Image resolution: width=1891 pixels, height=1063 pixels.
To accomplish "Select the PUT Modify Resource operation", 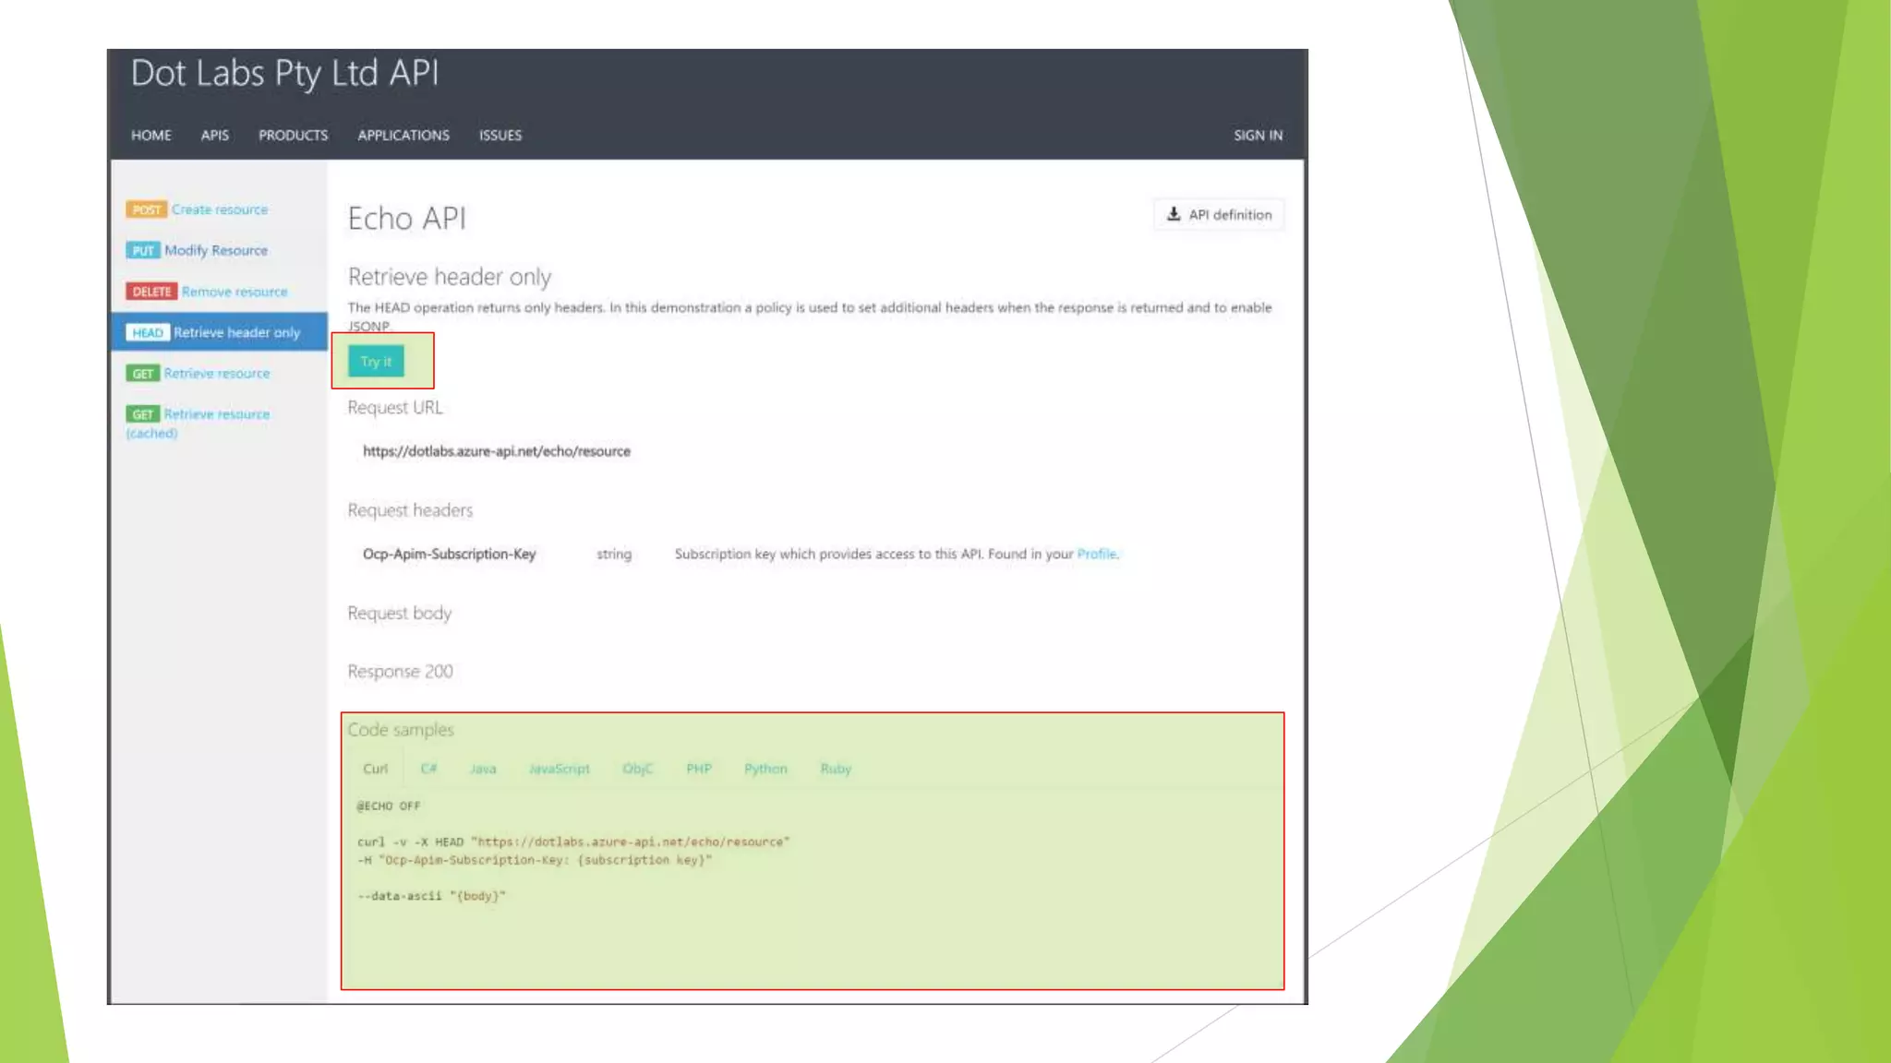I will (215, 250).
